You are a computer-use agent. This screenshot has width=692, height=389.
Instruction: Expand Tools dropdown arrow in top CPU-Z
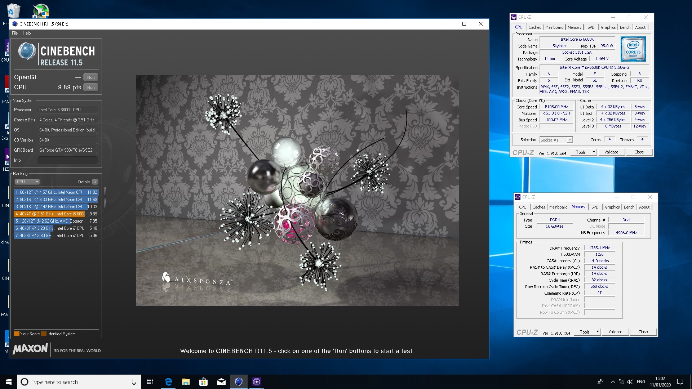click(594, 152)
